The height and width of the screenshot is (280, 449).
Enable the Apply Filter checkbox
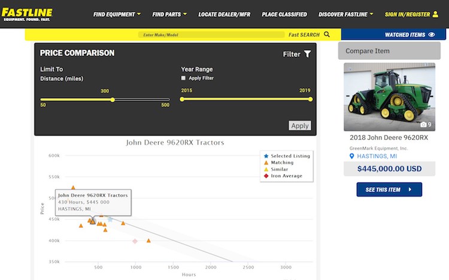tap(183, 78)
